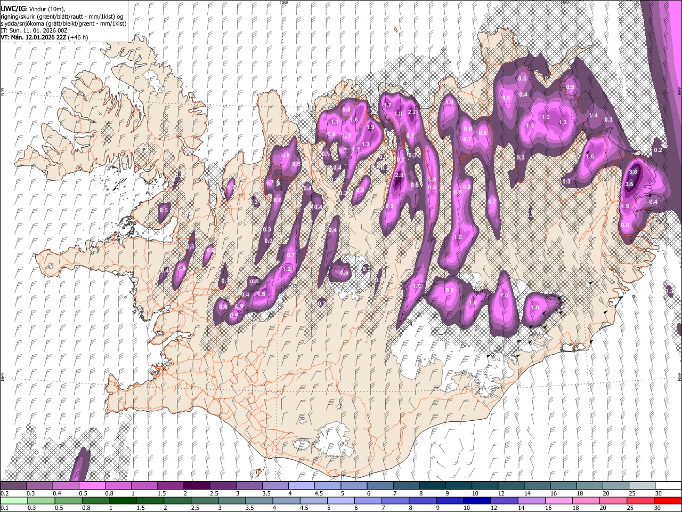The height and width of the screenshot is (512, 682).
Task: Click the 'VT: Mán. 12.01.2026 22Z' valid time
Action: click(x=33, y=37)
